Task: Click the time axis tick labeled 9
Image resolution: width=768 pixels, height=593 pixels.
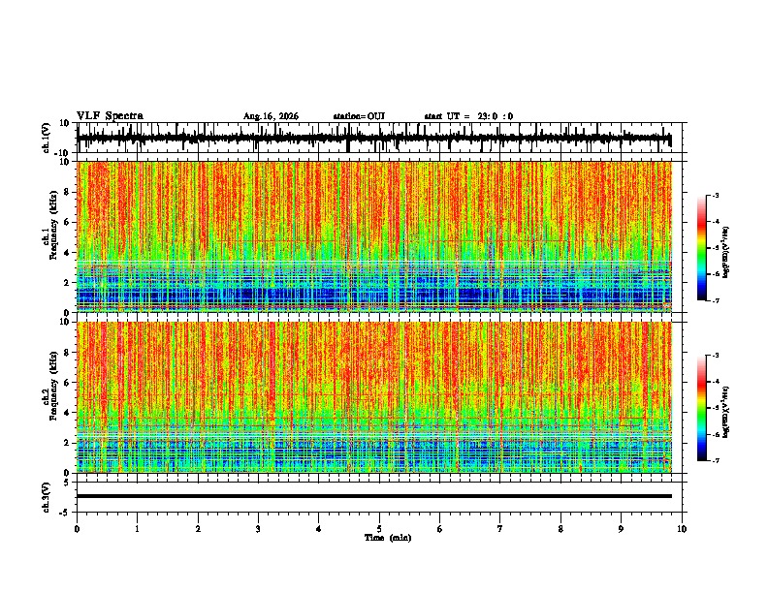Action: click(621, 529)
